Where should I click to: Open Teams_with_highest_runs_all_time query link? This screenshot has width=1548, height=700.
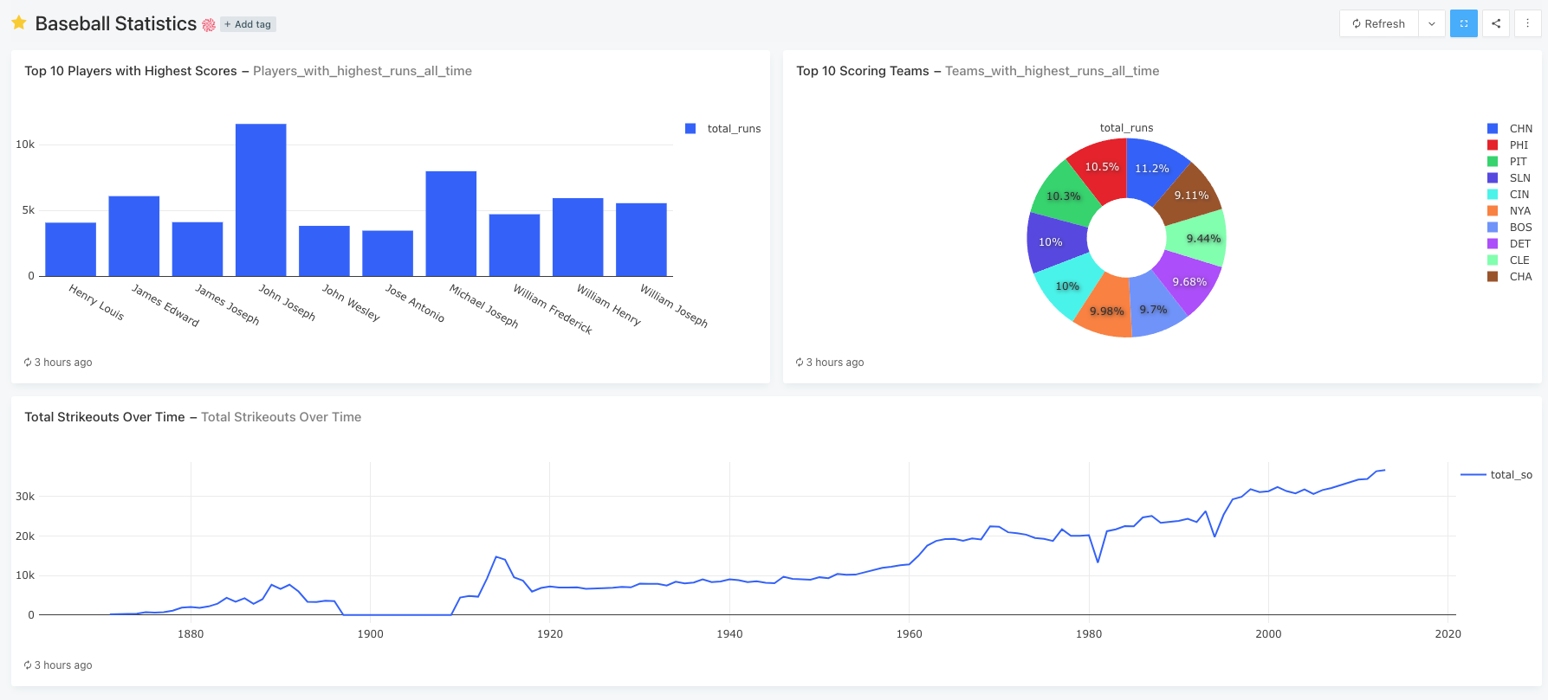(x=1052, y=71)
